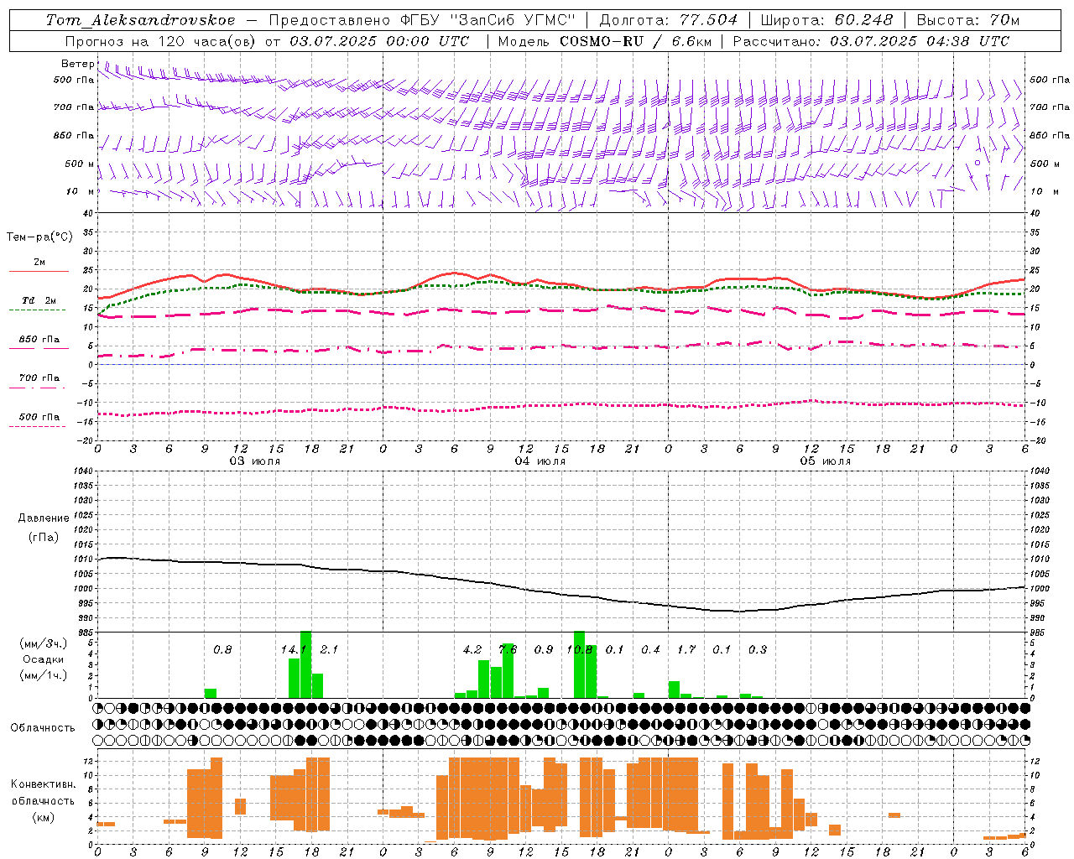Click the dashed green Td 2м legend line sample

tap(37, 310)
